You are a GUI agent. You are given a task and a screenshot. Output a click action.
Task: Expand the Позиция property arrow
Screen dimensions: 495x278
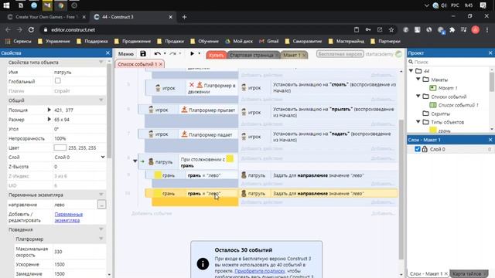point(49,110)
